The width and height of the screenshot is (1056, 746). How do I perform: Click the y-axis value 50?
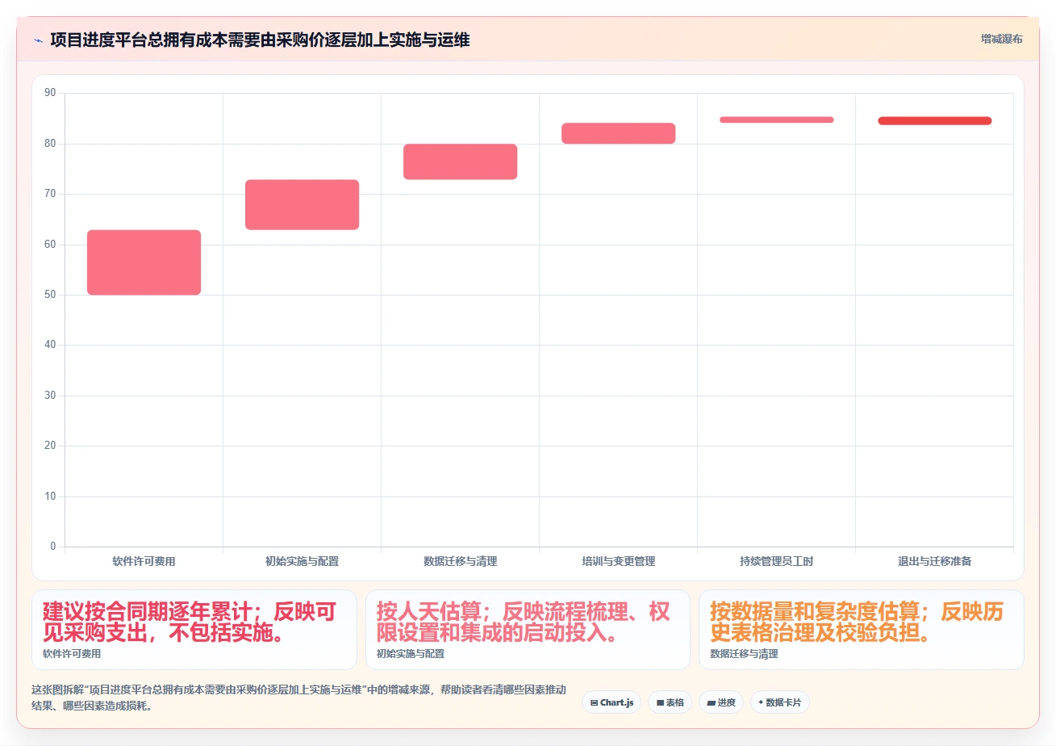50,295
